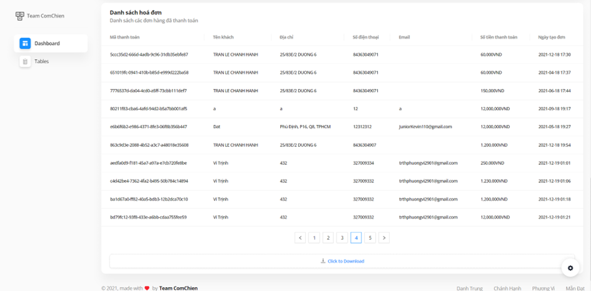Click the date 2021-12-18 17:30
Viewport: 591px width, 291px height.
coord(555,54)
